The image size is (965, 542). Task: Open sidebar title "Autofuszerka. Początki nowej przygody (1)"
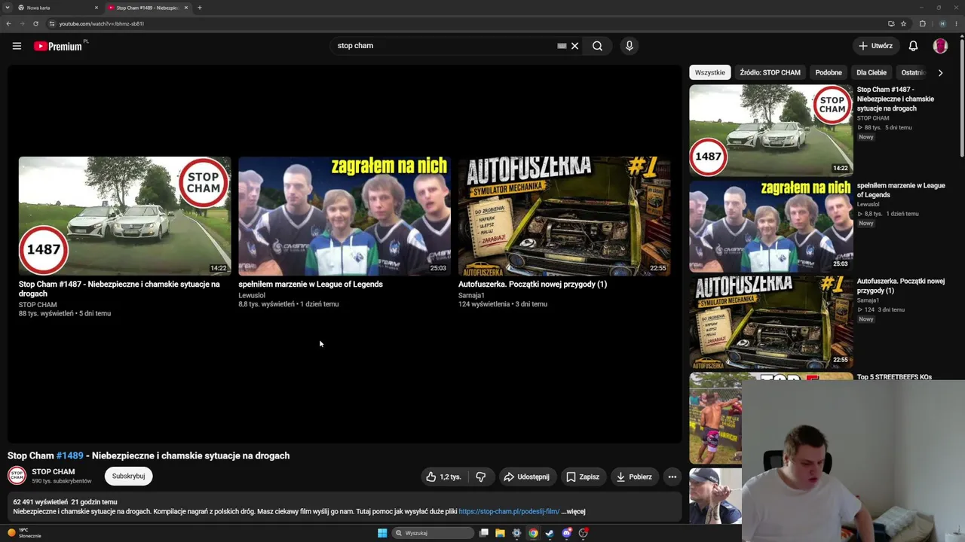(901, 286)
